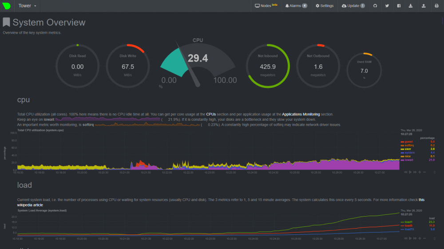Click the System Load Average chart area
The width and height of the screenshot is (444, 249).
coord(208,224)
